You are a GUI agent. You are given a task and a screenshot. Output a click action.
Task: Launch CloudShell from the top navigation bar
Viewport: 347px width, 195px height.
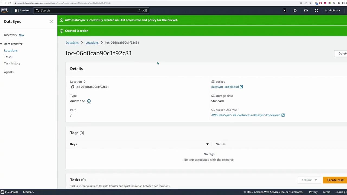[x=285, y=10]
